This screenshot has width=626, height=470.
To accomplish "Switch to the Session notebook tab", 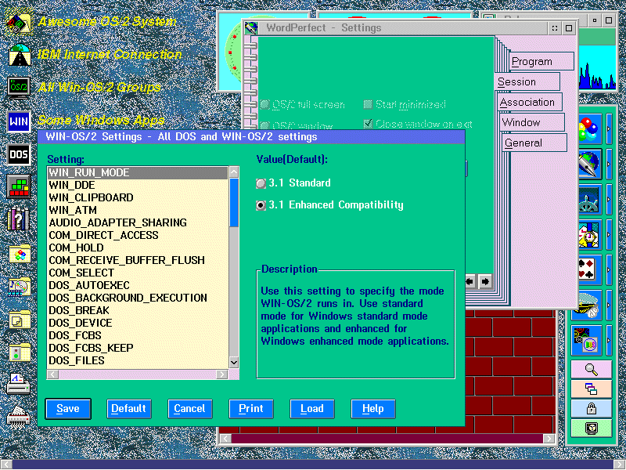I will (527, 81).
